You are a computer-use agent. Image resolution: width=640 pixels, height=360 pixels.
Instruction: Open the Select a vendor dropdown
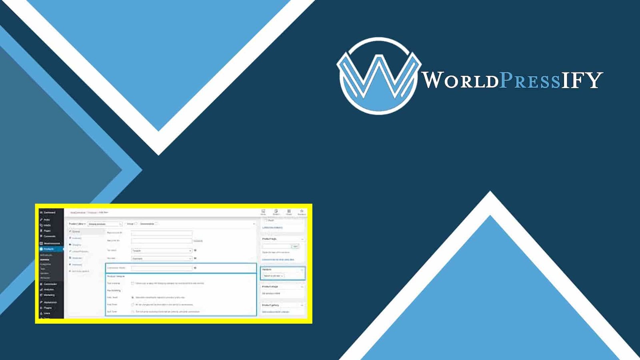click(x=273, y=276)
